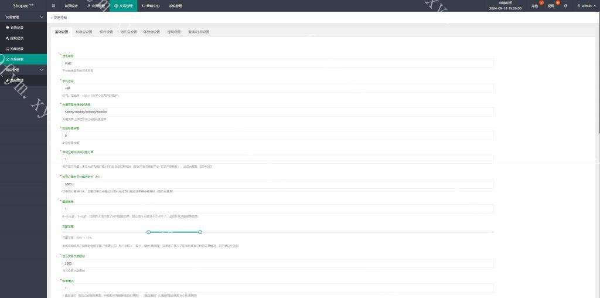
Task: Click the orange badge on 充值 notification
Action: pos(541,3)
